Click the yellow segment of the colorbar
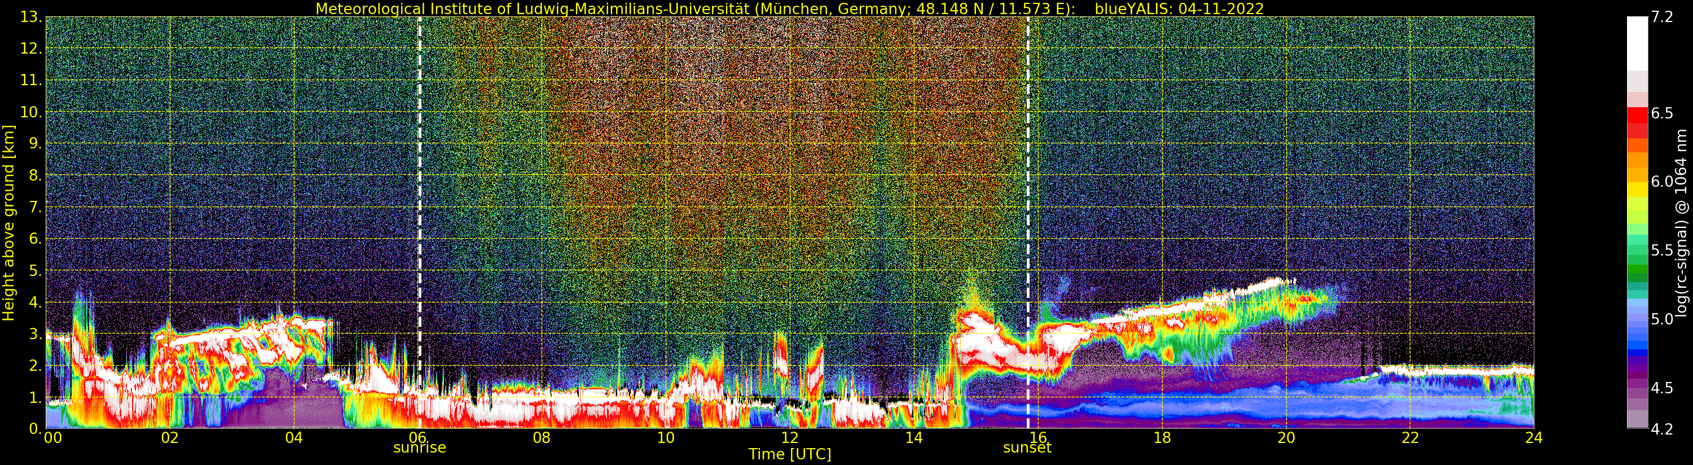 click(x=1637, y=188)
